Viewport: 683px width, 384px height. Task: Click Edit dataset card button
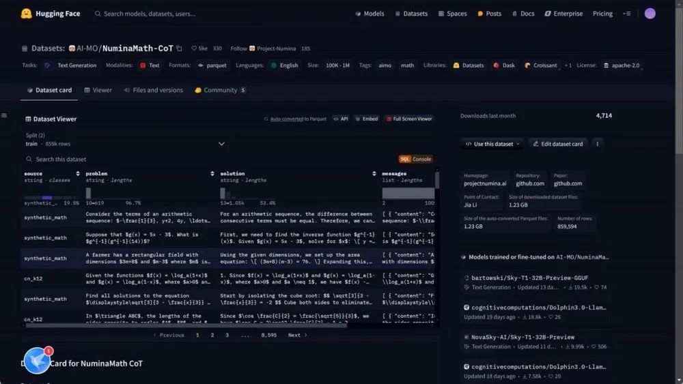pos(558,144)
